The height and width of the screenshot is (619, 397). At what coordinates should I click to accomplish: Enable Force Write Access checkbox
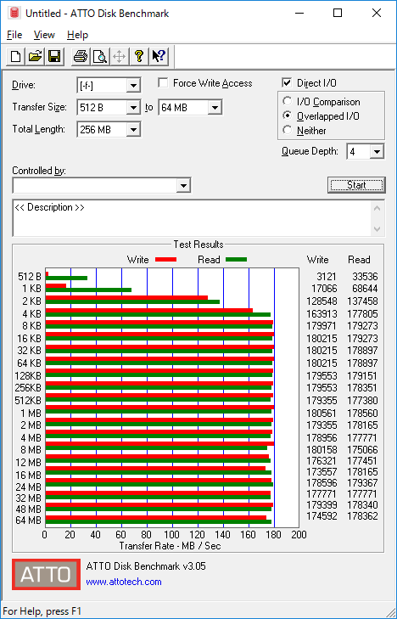pos(163,83)
